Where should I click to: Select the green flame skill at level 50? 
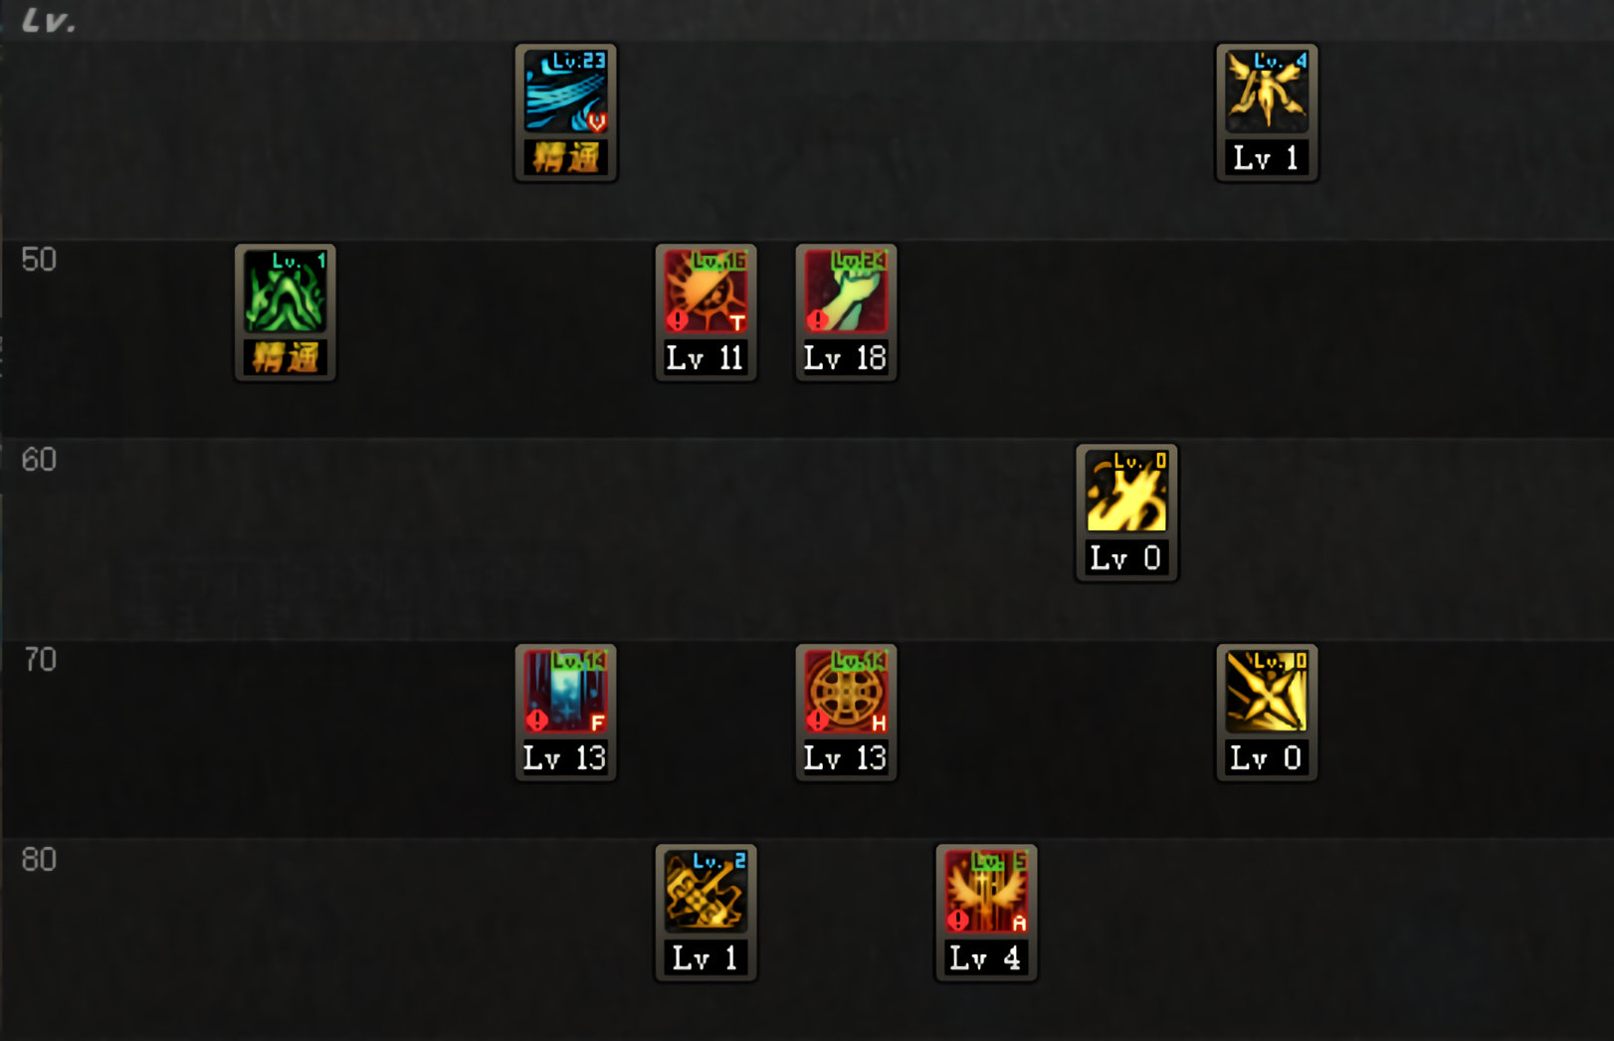[285, 292]
